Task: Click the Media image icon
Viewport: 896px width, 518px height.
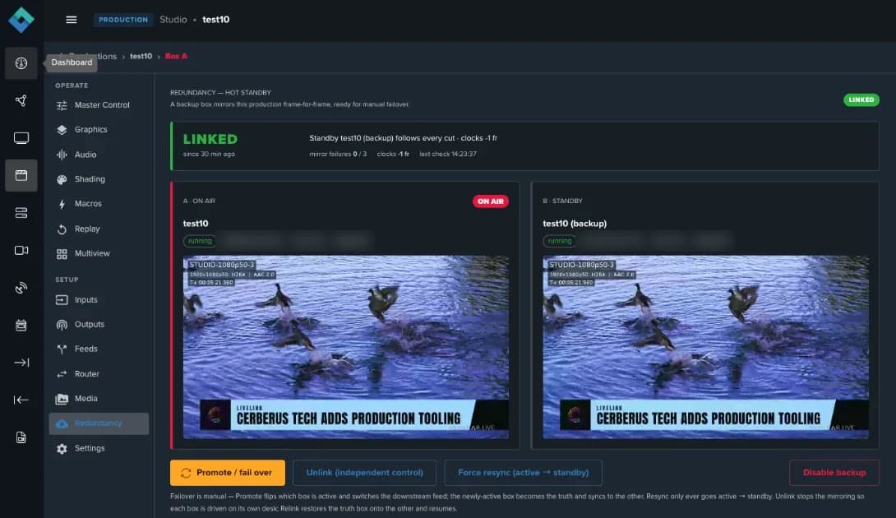Action: pyautogui.click(x=62, y=399)
